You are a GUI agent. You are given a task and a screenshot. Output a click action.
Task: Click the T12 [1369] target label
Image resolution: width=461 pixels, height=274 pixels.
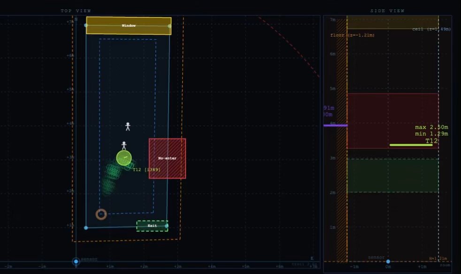[x=146, y=170]
